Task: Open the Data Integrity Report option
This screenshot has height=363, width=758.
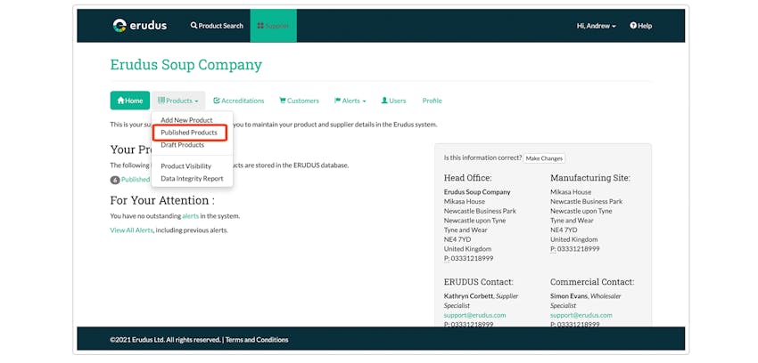Action: pos(192,179)
